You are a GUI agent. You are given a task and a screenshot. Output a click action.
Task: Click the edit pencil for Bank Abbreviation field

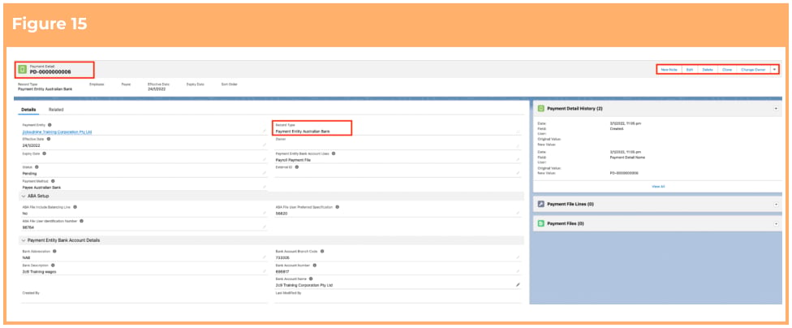coord(265,257)
